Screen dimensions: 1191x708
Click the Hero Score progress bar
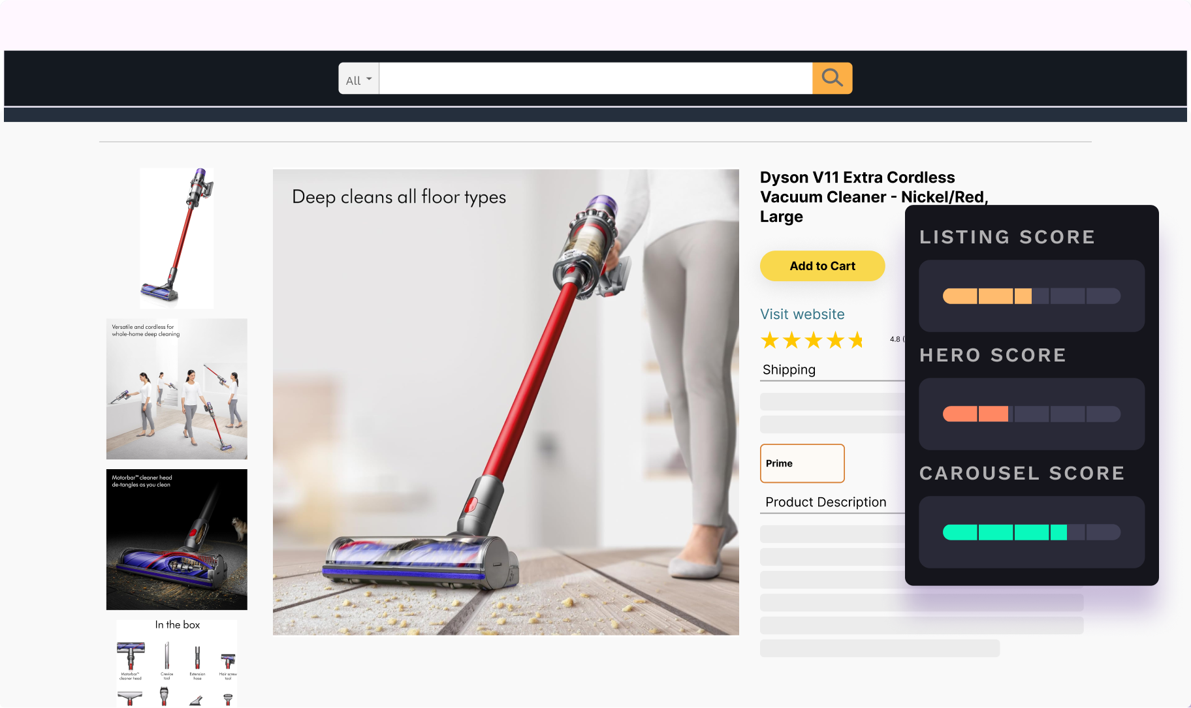[1032, 414]
